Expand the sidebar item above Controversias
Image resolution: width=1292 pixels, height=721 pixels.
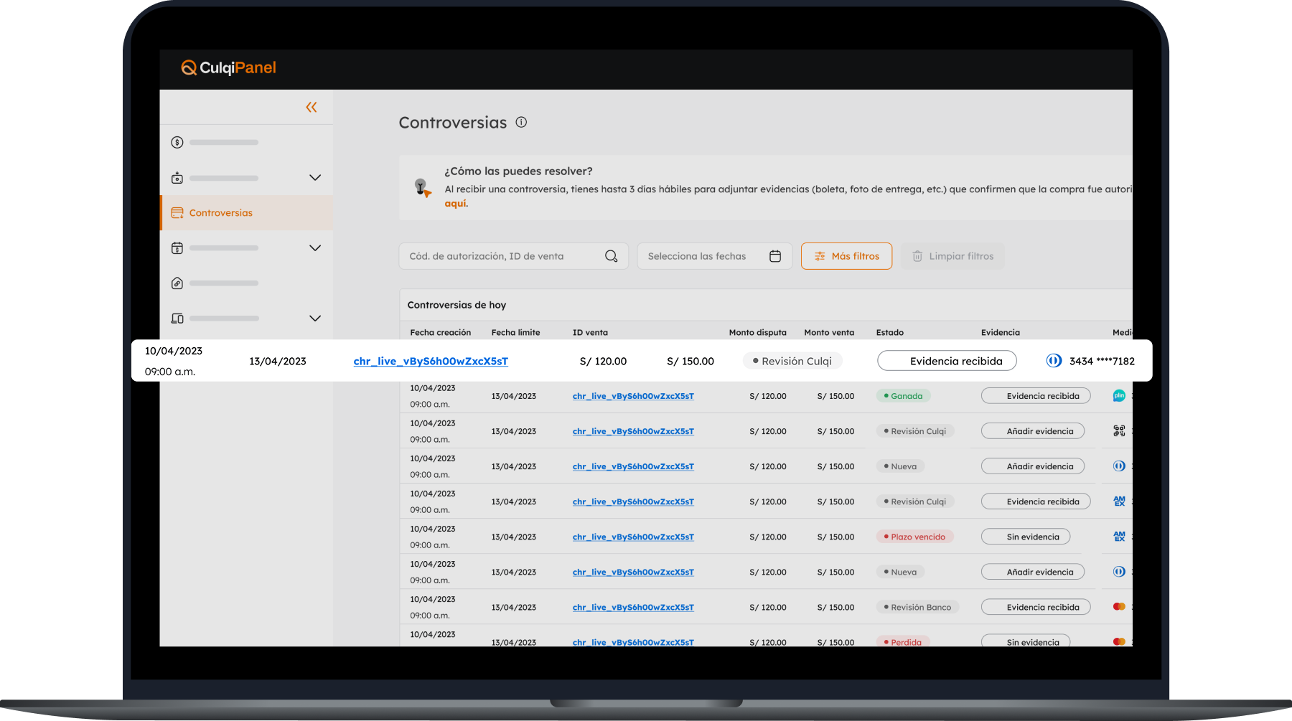(314, 178)
